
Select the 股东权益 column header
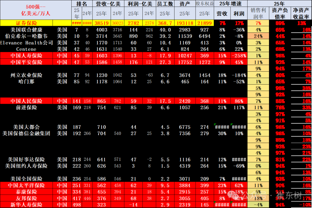(204, 4)
